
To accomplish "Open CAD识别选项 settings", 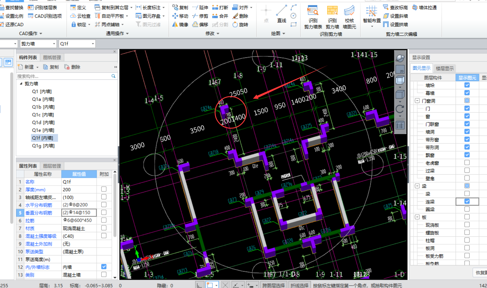I will pyautogui.click(x=45, y=16).
